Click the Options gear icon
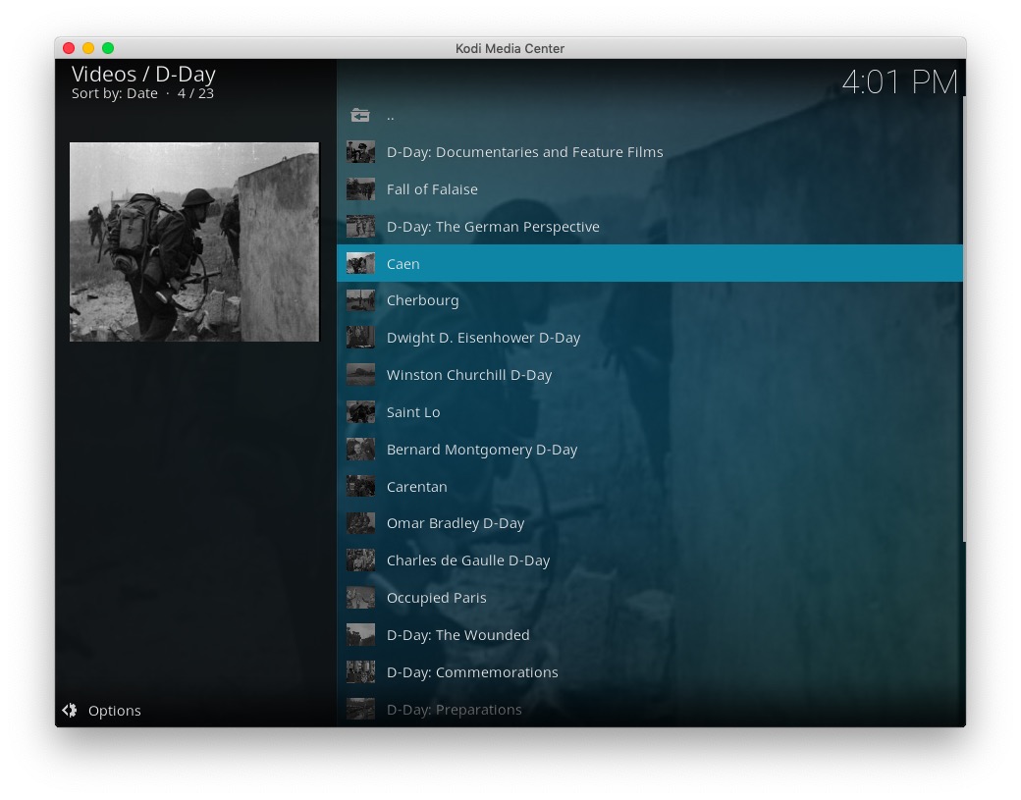Screen dimensions: 1021x800 (x=70, y=710)
